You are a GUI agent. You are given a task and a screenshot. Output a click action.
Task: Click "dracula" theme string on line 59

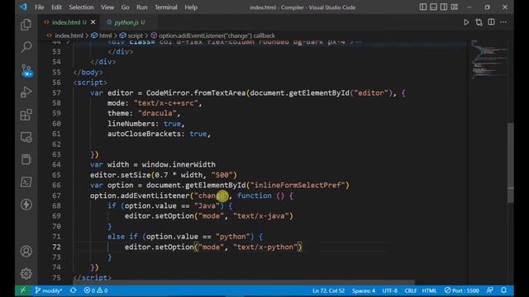point(157,114)
